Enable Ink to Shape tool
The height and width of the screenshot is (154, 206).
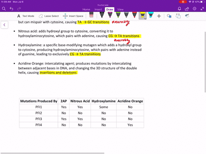pyautogui.click(x=169, y=16)
